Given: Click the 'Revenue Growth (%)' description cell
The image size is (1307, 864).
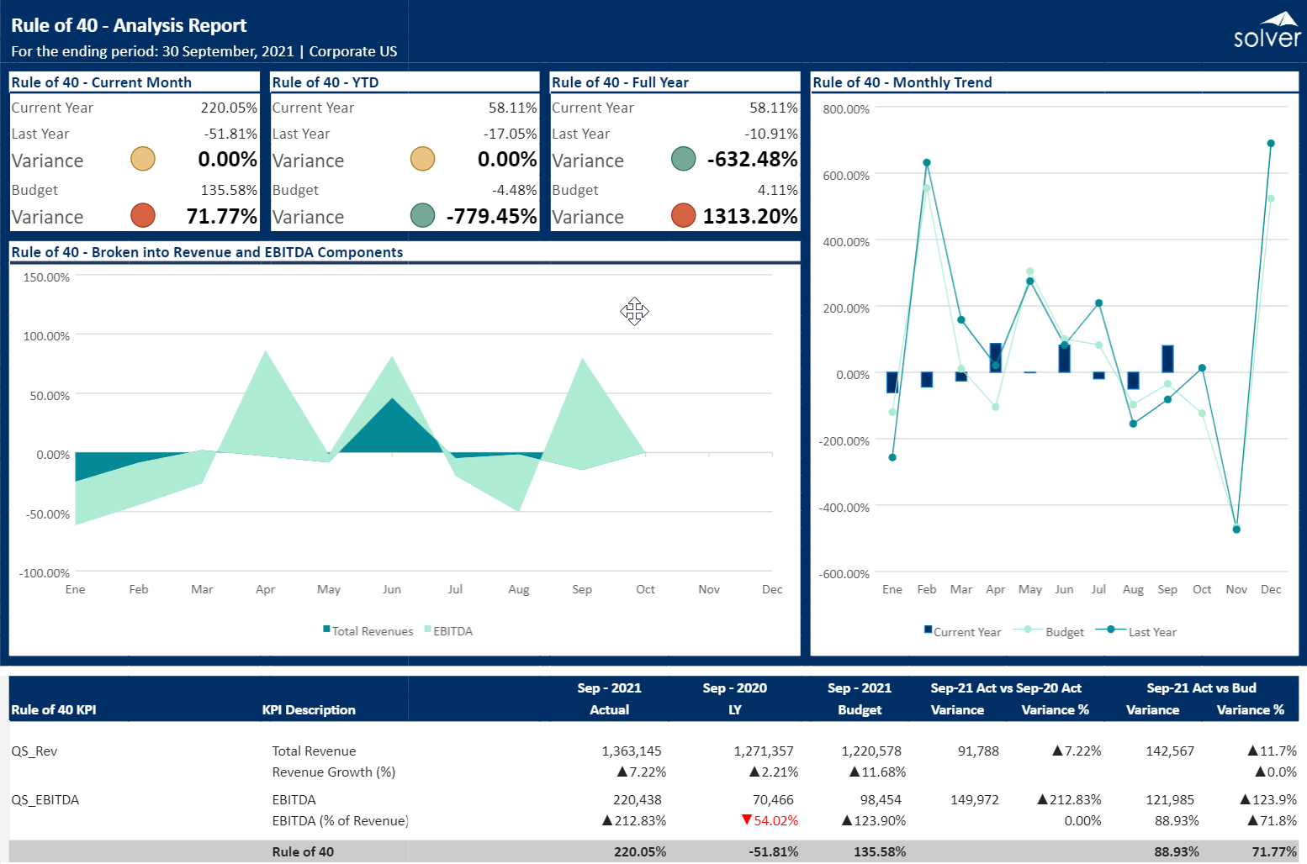Looking at the screenshot, I should [x=334, y=772].
